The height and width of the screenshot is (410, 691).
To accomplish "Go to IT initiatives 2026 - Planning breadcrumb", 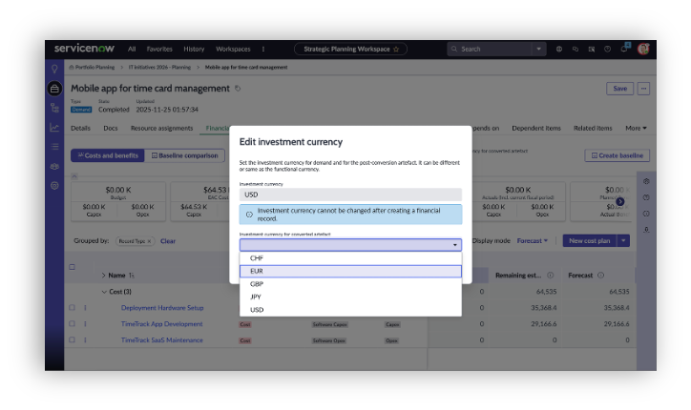I will coord(159,68).
